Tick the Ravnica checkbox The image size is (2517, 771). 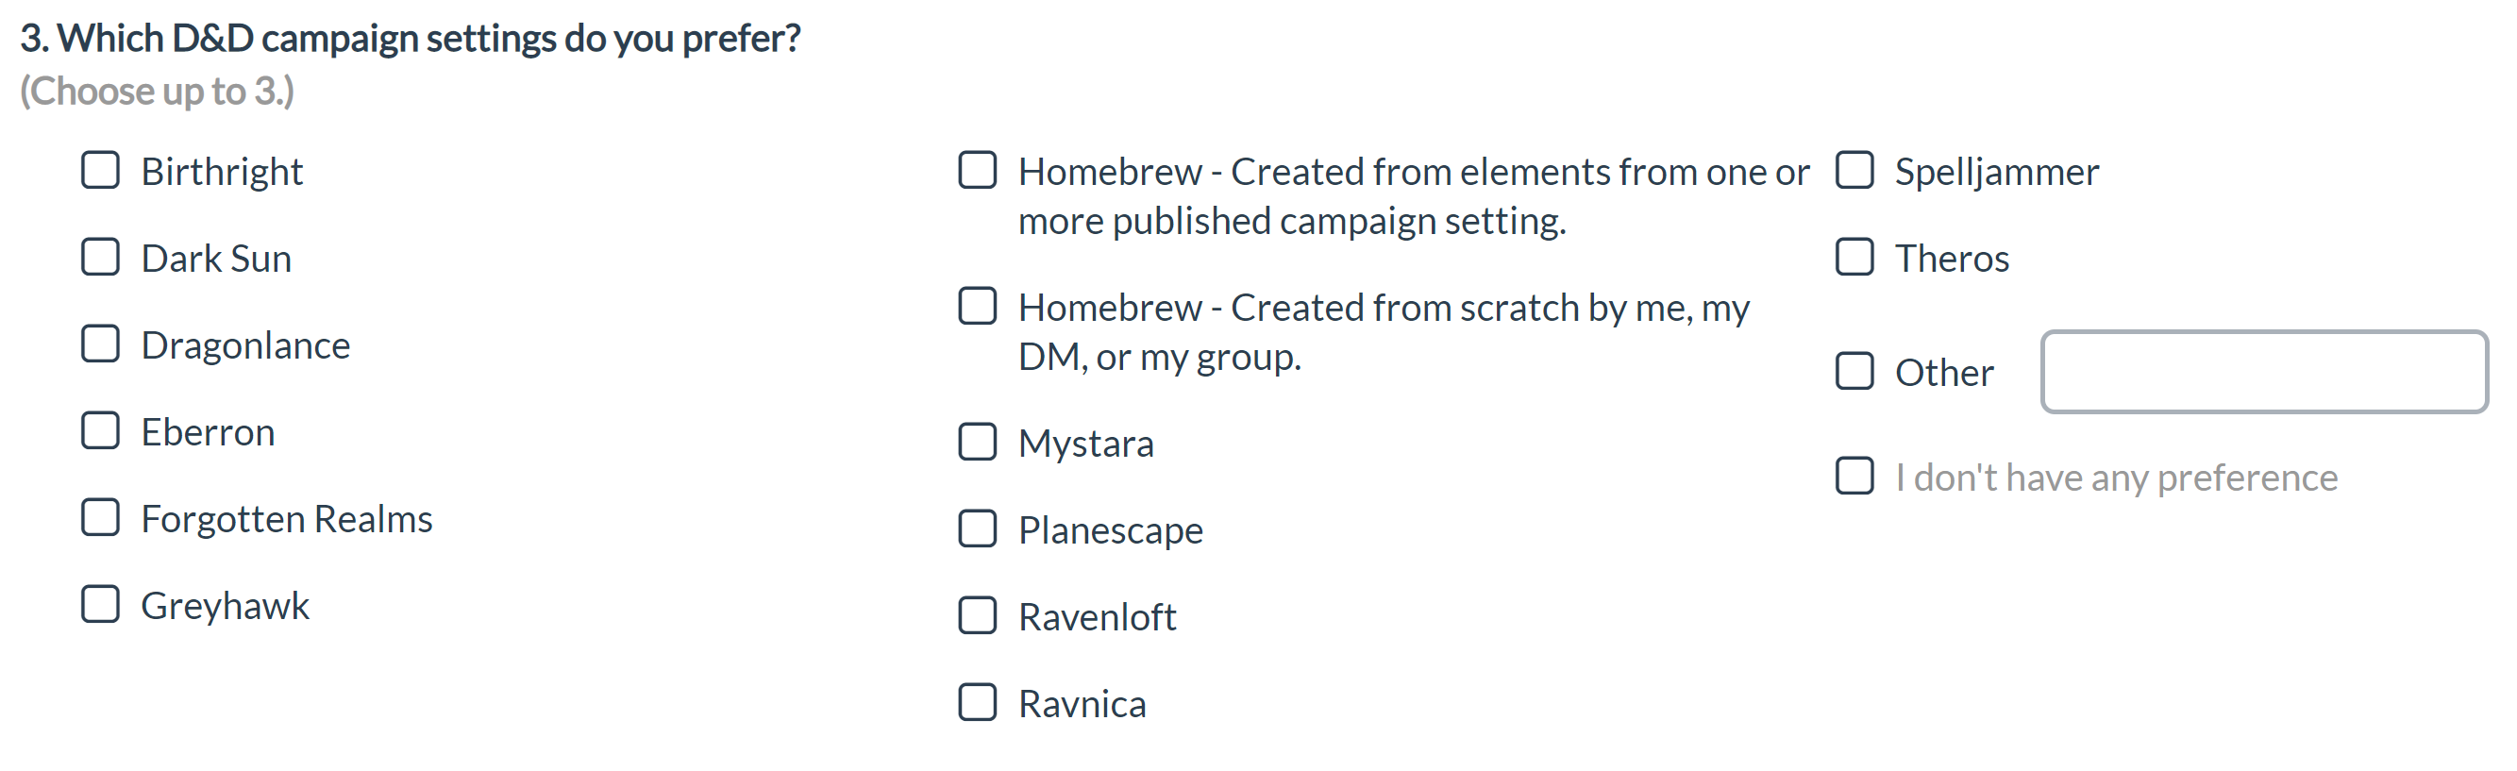[x=977, y=703]
